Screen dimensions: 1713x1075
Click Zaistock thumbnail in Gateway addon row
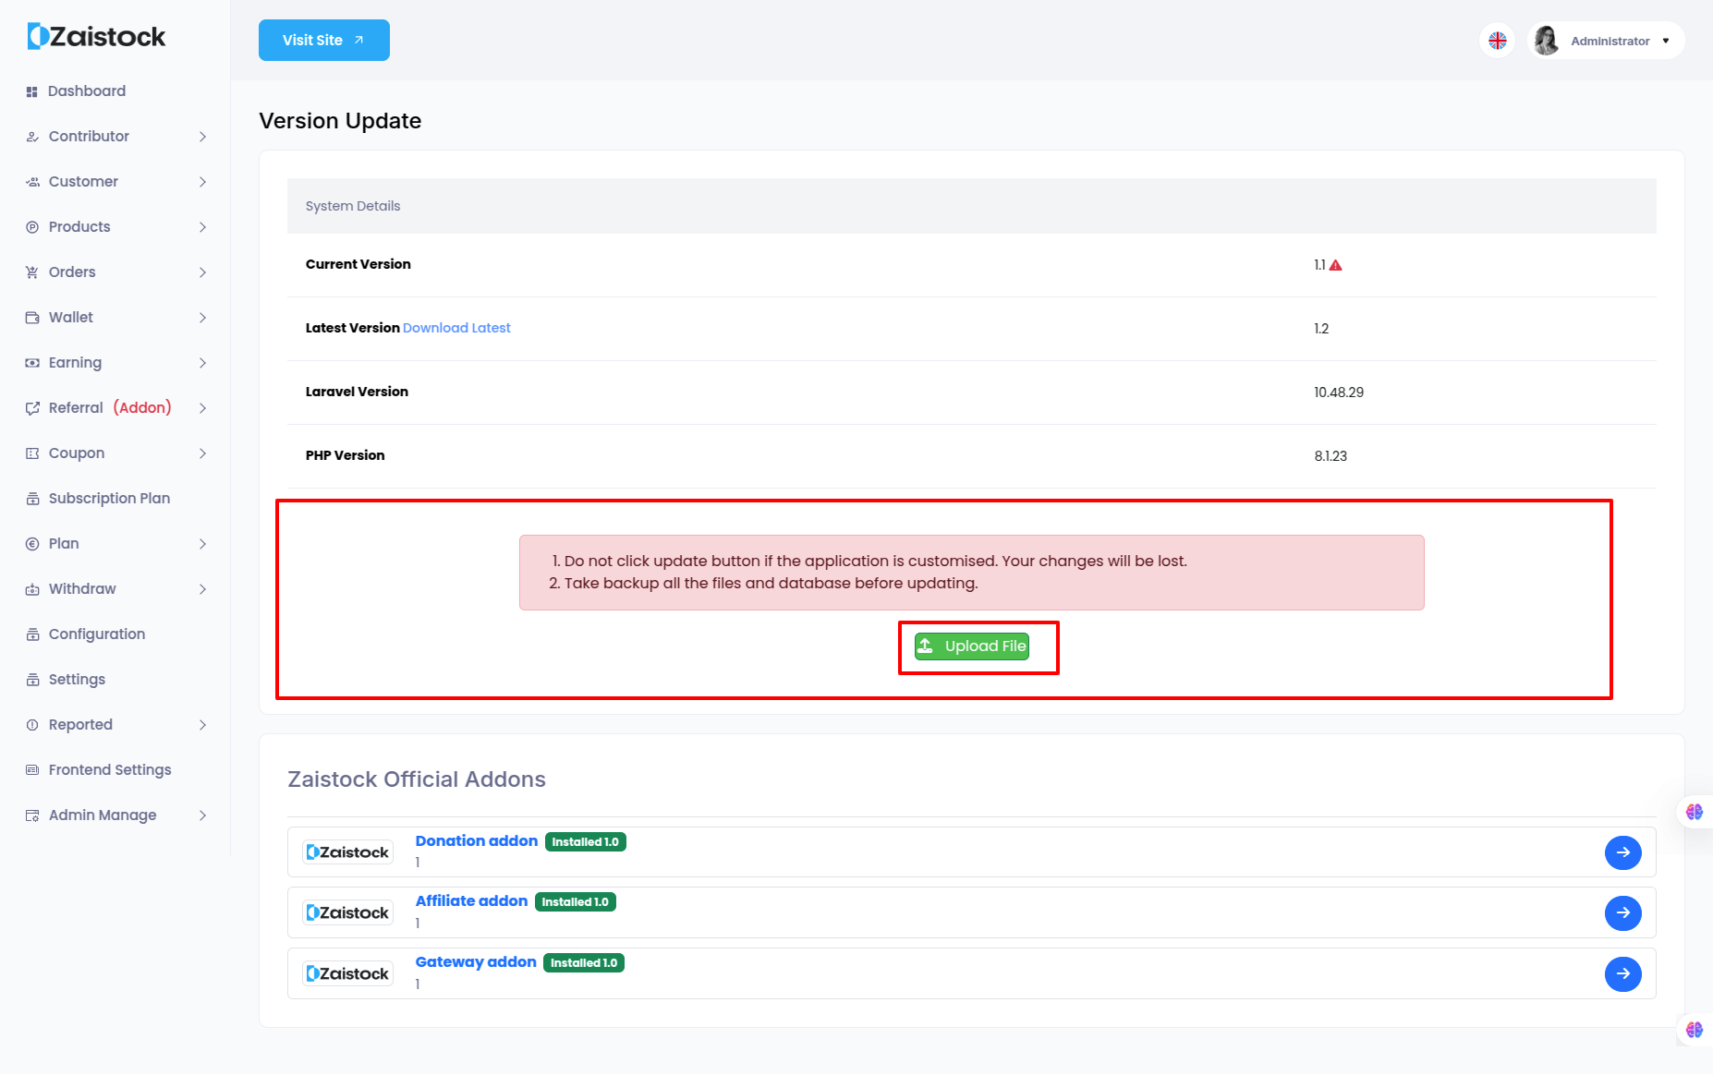(347, 974)
